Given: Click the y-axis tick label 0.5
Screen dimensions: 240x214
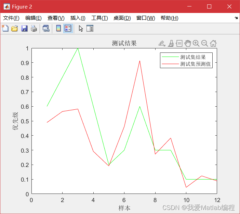Looking at the screenshot, I should point(25,121).
